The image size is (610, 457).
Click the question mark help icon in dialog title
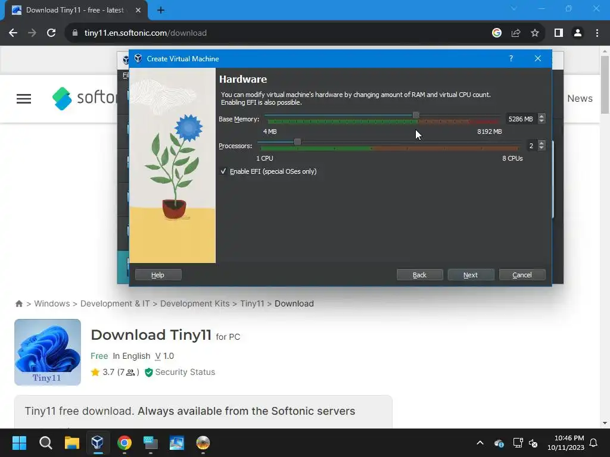(511, 58)
